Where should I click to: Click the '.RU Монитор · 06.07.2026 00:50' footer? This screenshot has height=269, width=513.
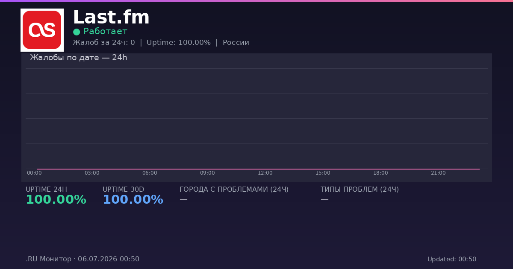click(83, 259)
